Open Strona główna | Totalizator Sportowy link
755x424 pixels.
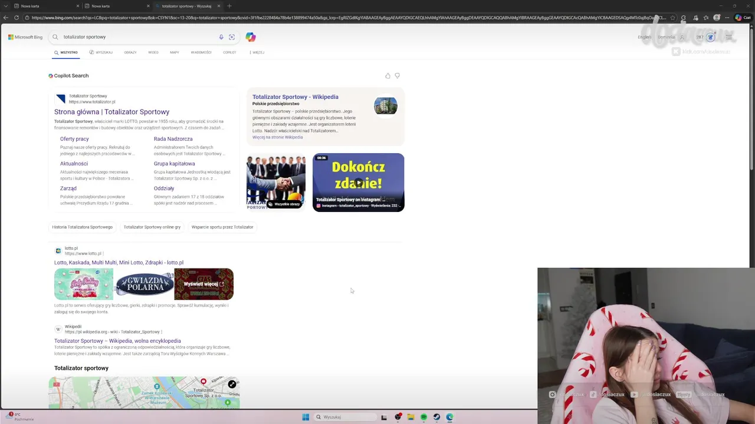[111, 112]
